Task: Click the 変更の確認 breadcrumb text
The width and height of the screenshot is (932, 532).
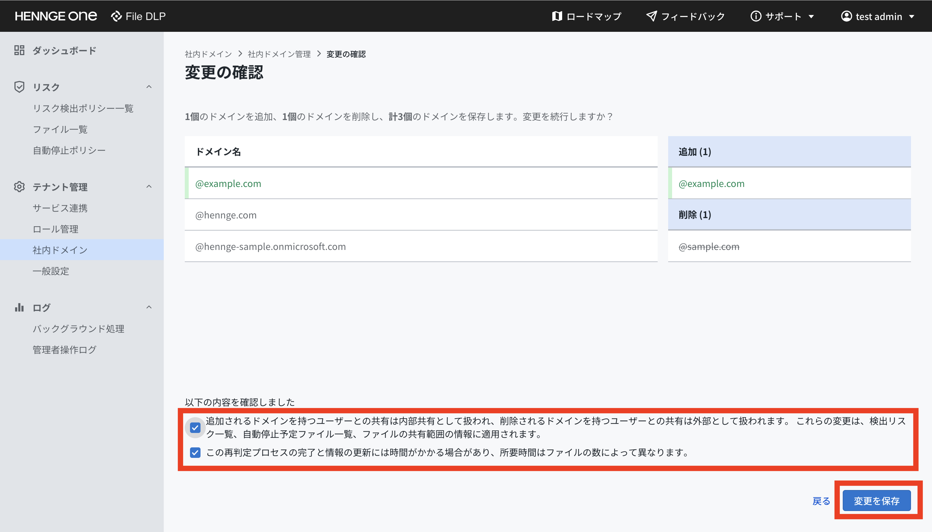Action: point(346,54)
